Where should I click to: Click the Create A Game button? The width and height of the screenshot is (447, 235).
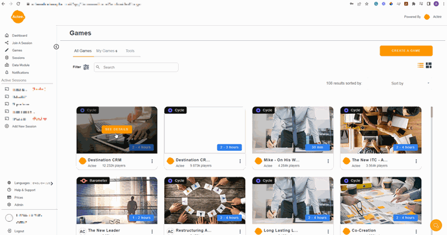pyautogui.click(x=406, y=50)
